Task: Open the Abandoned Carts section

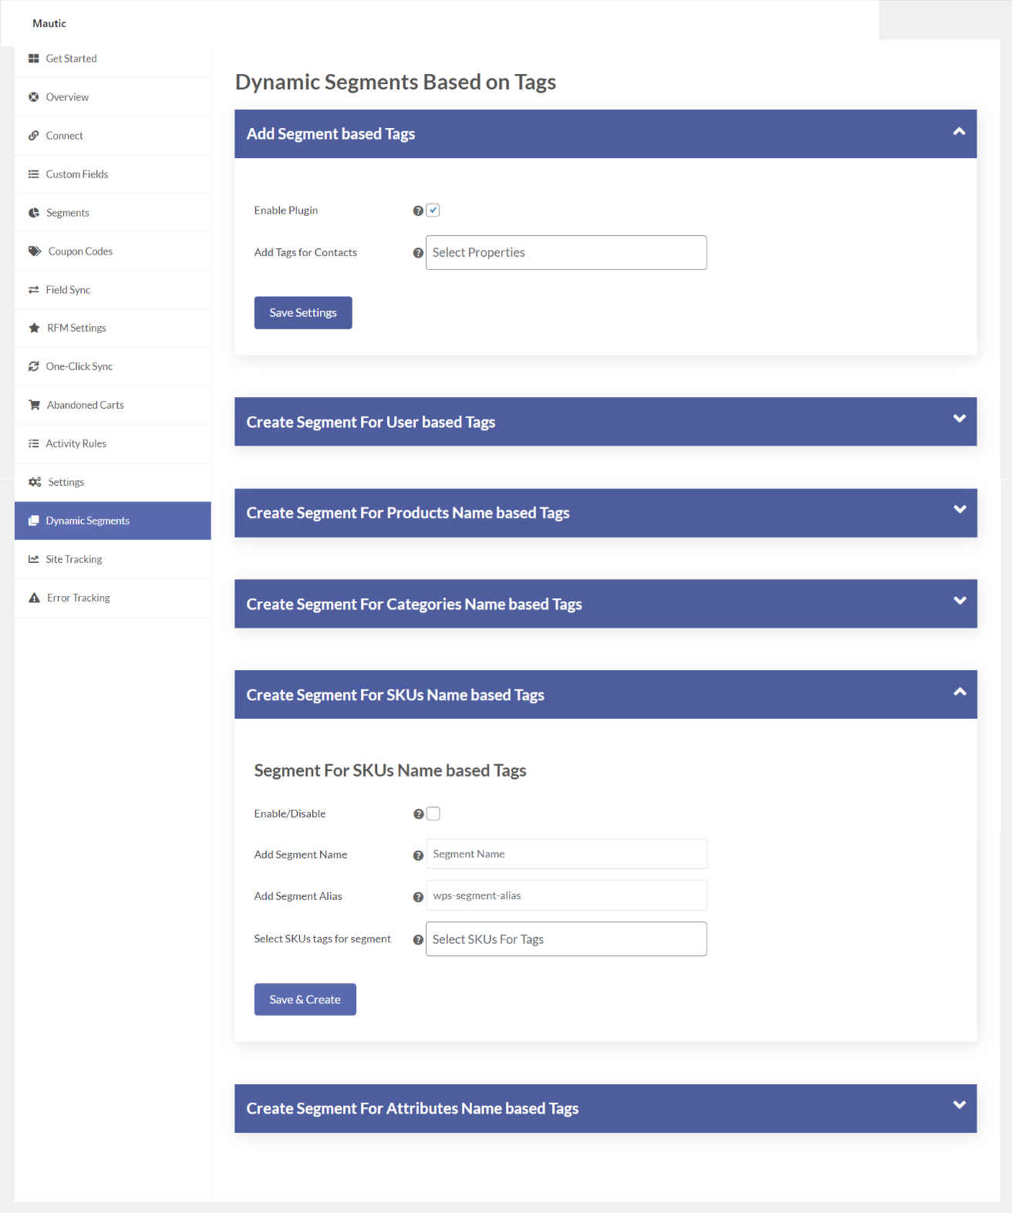Action: click(x=113, y=405)
